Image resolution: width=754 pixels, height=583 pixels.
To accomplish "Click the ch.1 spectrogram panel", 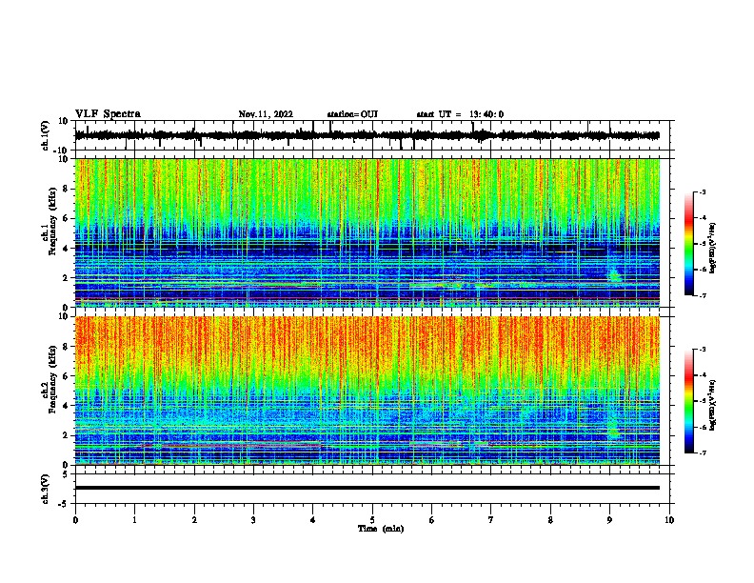I will (x=367, y=232).
